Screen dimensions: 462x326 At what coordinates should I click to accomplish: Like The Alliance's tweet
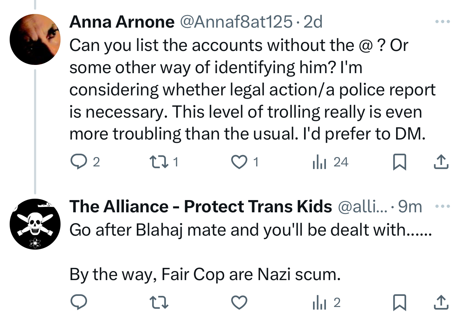[x=239, y=303]
